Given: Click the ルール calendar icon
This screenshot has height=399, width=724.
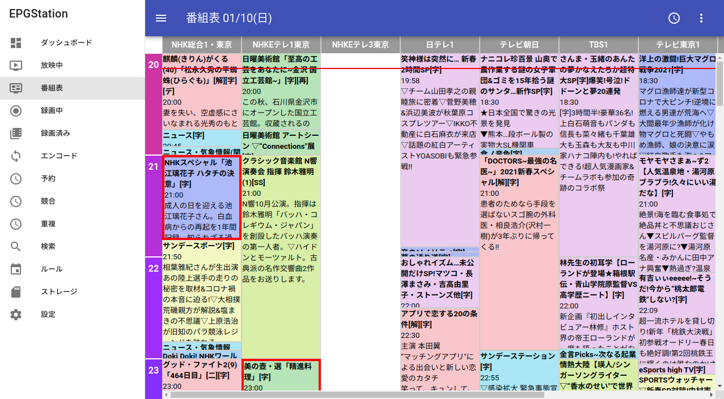Looking at the screenshot, I should 16,269.
